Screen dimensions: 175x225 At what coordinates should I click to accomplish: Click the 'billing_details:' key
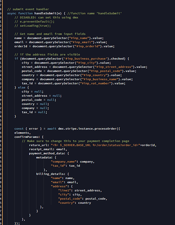pos(51,174)
